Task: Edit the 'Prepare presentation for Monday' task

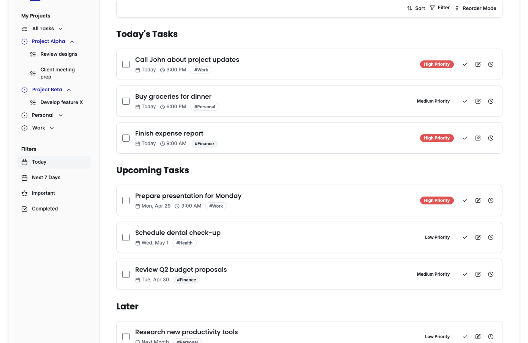Action: tap(478, 200)
